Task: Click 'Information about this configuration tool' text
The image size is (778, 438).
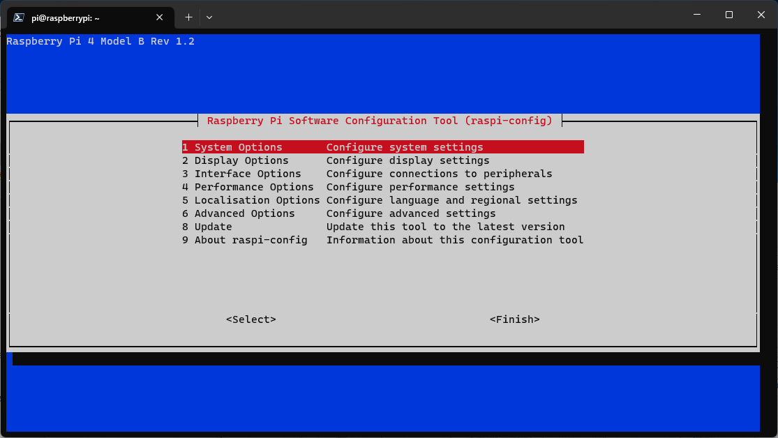Action: tap(455, 240)
